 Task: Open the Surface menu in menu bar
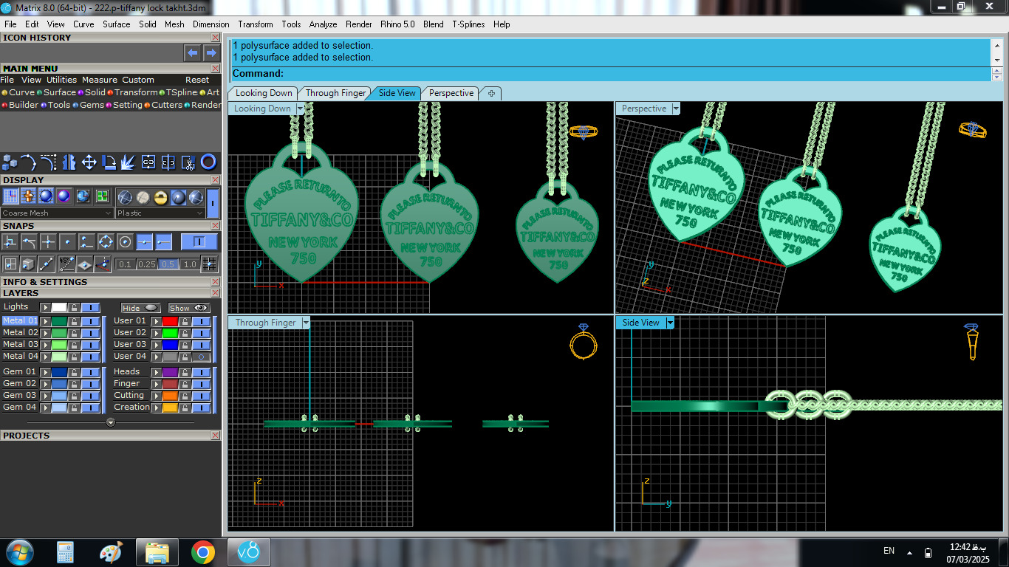coord(116,24)
